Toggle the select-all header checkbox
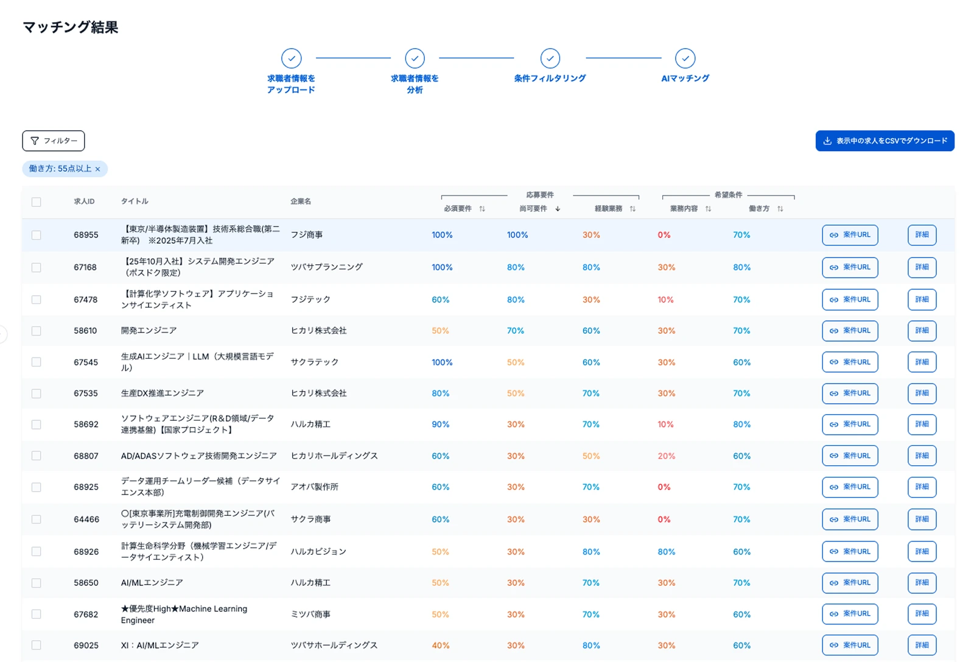 click(x=37, y=202)
